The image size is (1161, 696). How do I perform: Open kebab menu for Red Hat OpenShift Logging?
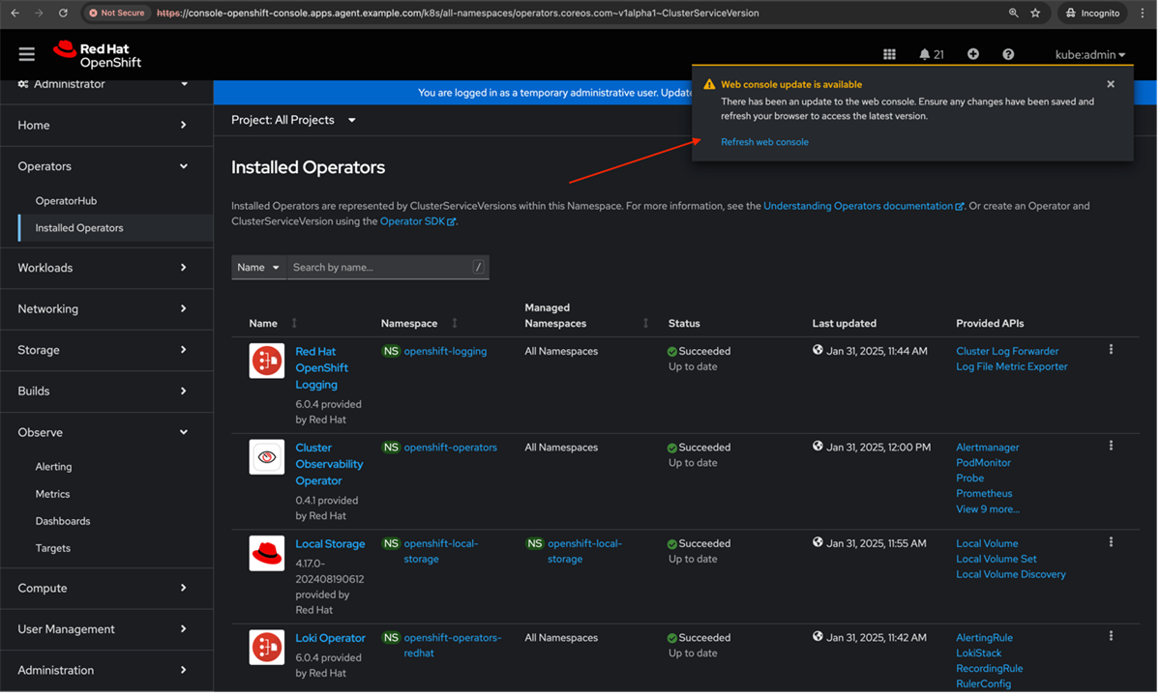tap(1111, 349)
